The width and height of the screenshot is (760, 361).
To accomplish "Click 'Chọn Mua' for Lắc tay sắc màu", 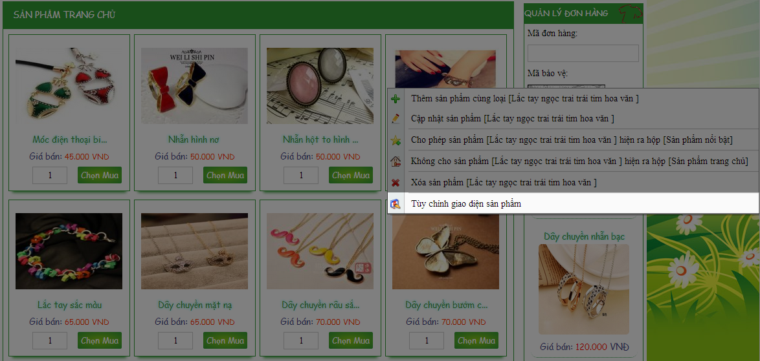I will pyautogui.click(x=99, y=340).
